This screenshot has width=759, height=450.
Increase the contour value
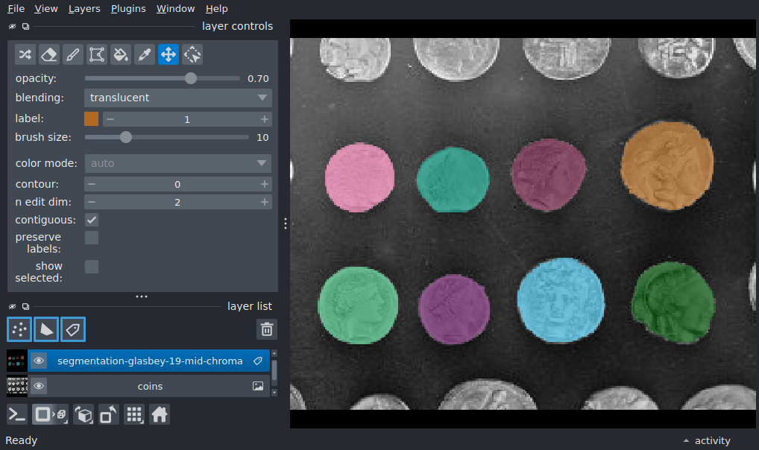coord(264,184)
